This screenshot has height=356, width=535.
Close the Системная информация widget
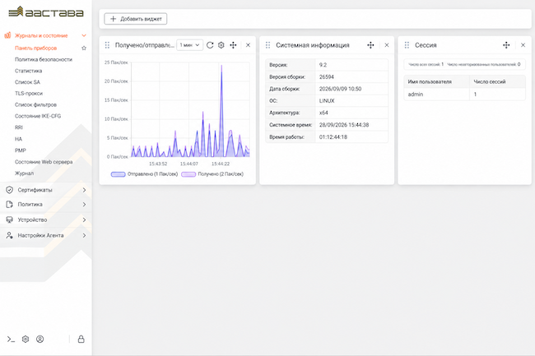click(387, 45)
